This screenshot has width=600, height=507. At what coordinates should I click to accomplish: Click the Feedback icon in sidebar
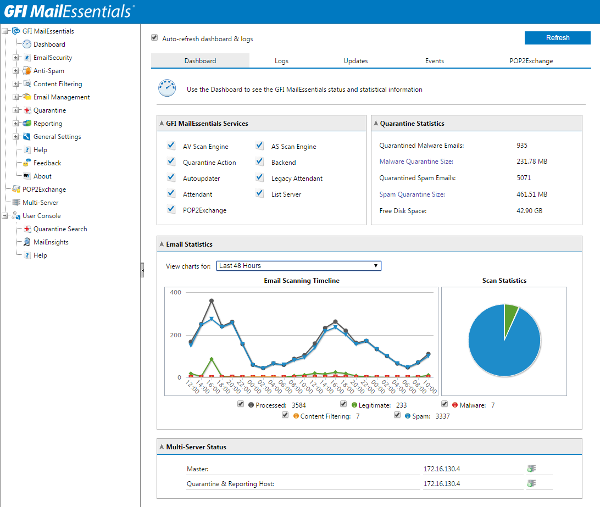pyautogui.click(x=27, y=163)
